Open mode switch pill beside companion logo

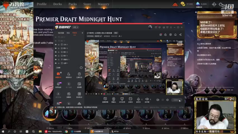76,27
